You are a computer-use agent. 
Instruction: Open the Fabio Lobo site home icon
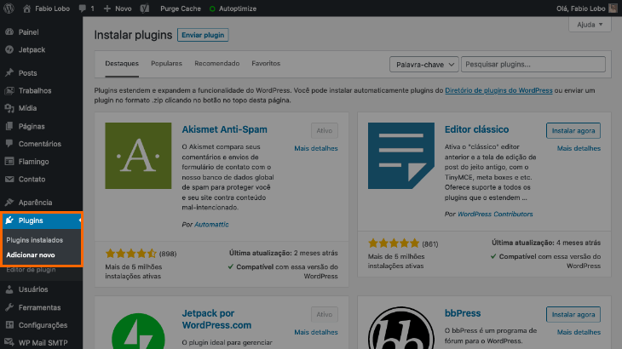point(26,9)
